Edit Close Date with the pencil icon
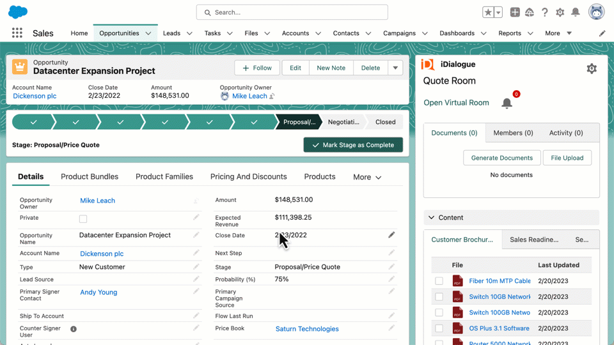Screen dimensions: 614x345 pyautogui.click(x=391, y=234)
